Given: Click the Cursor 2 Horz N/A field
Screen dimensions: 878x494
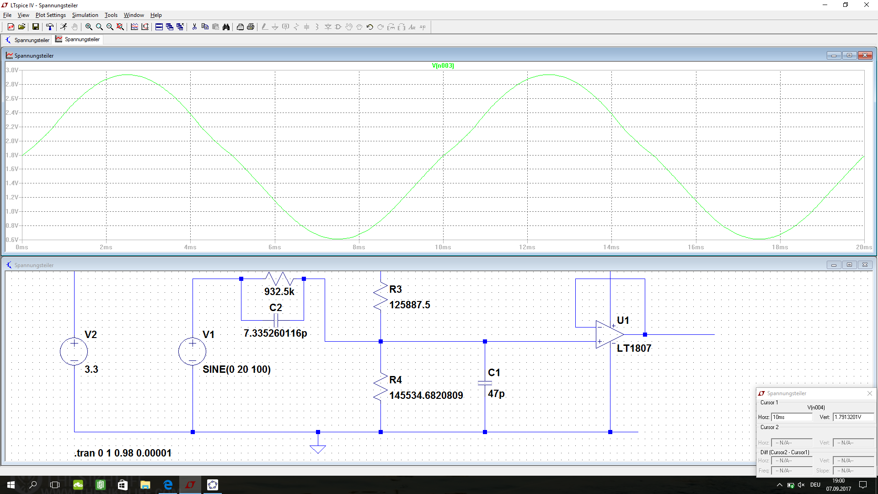Looking at the screenshot, I should click(x=792, y=443).
